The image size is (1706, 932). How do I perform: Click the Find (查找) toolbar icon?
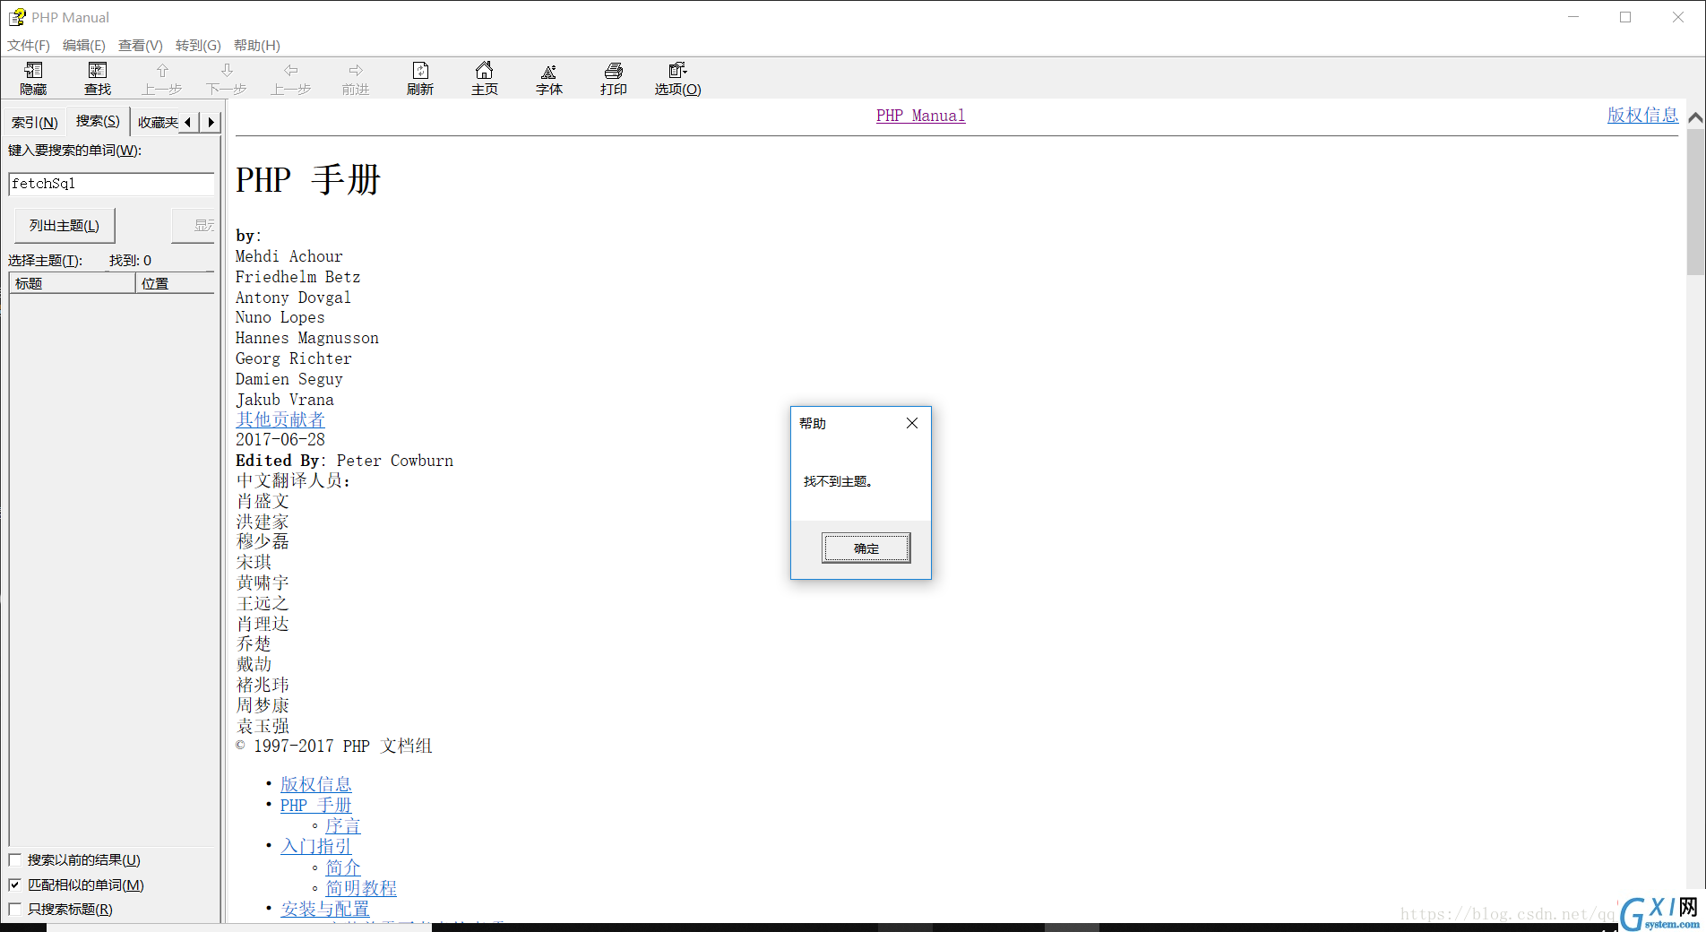coord(98,79)
